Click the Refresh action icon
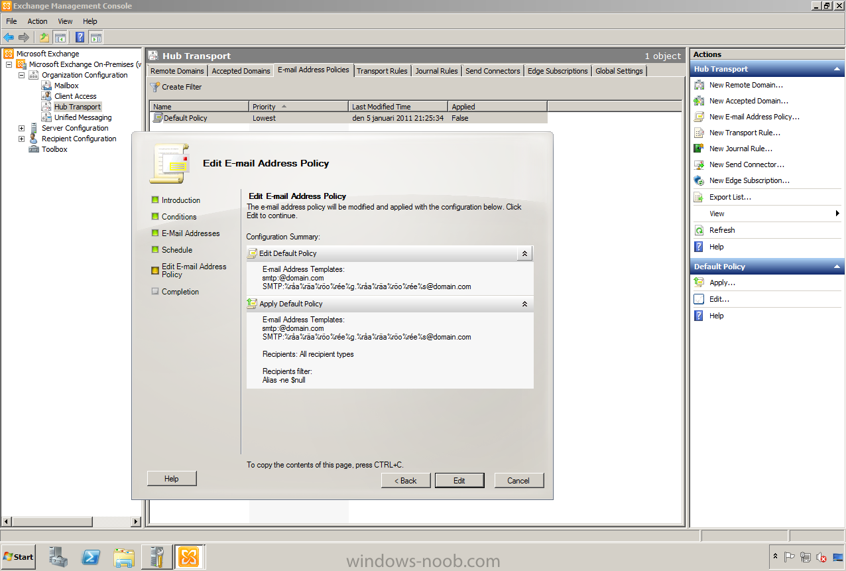The height and width of the screenshot is (571, 846). click(x=699, y=230)
